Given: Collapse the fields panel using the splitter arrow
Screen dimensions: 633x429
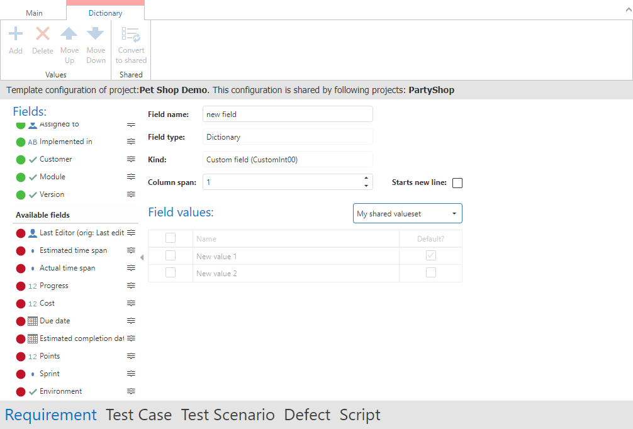Looking at the screenshot, I should click(x=142, y=257).
